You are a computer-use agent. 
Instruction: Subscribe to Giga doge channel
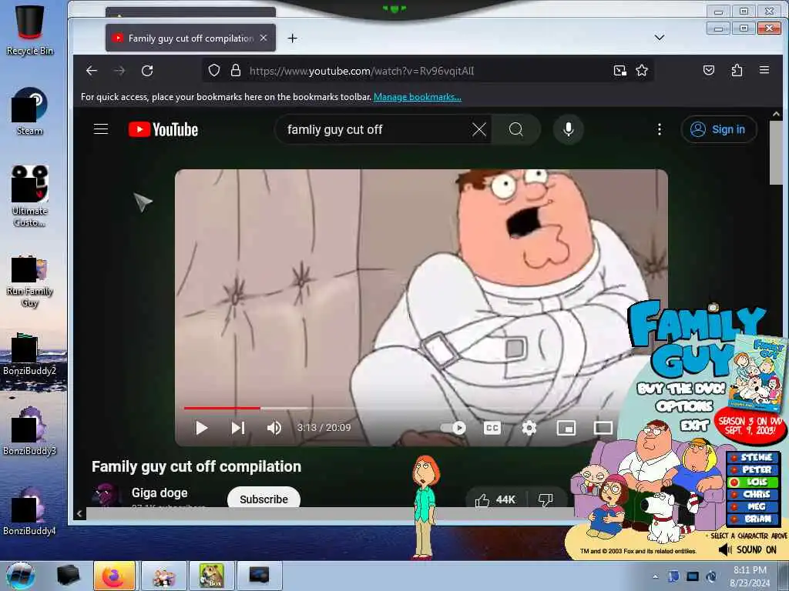point(264,499)
